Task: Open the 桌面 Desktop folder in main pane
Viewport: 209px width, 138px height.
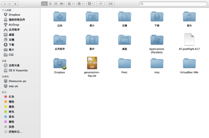Action: click(124, 40)
